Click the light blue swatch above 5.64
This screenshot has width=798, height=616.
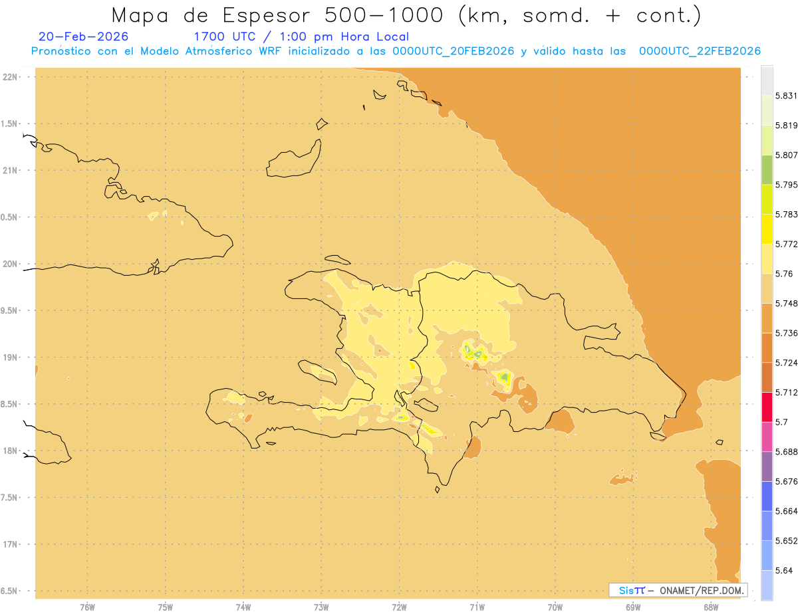(767, 555)
